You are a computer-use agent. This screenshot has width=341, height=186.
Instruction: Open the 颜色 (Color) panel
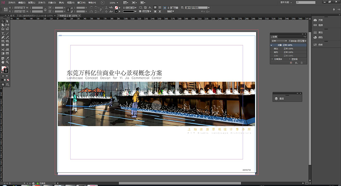319,37
